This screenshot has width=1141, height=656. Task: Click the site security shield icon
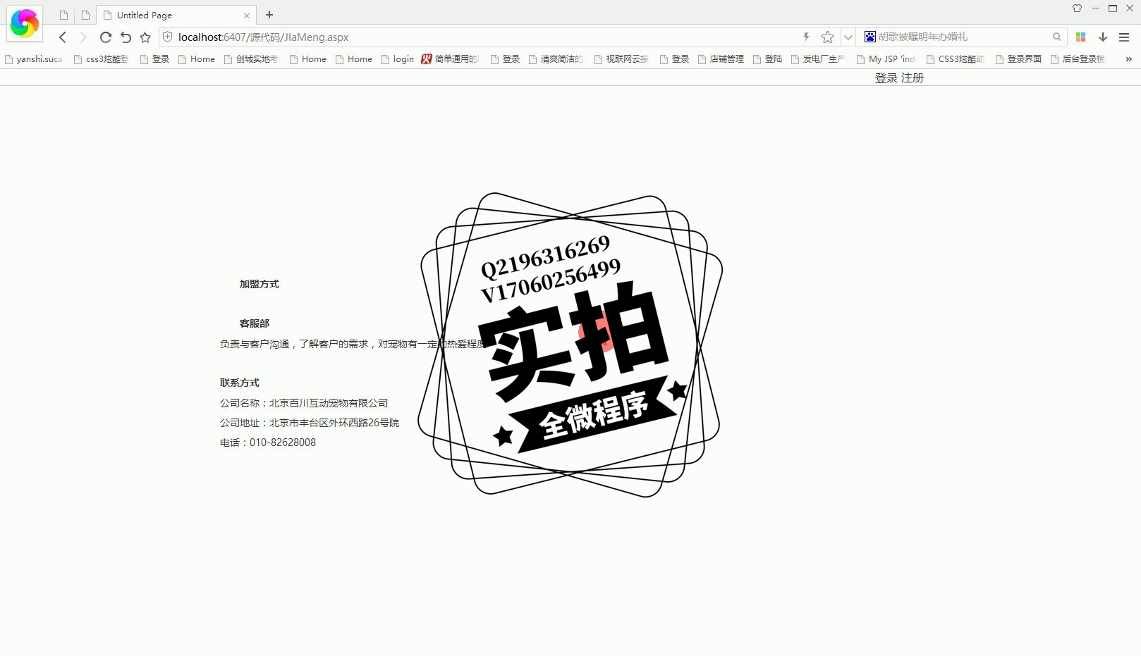coord(168,37)
